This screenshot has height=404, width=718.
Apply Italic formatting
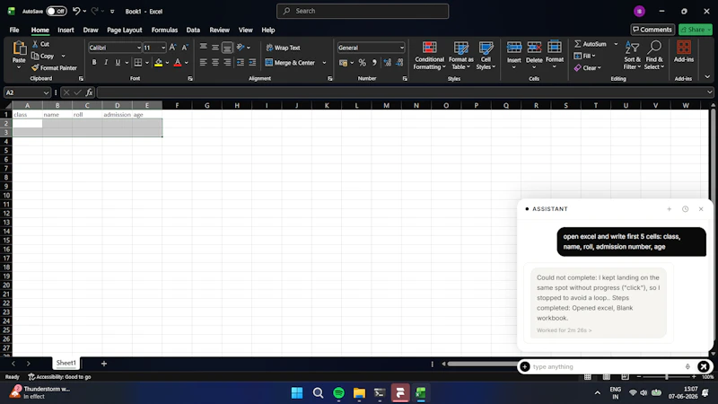(x=106, y=62)
